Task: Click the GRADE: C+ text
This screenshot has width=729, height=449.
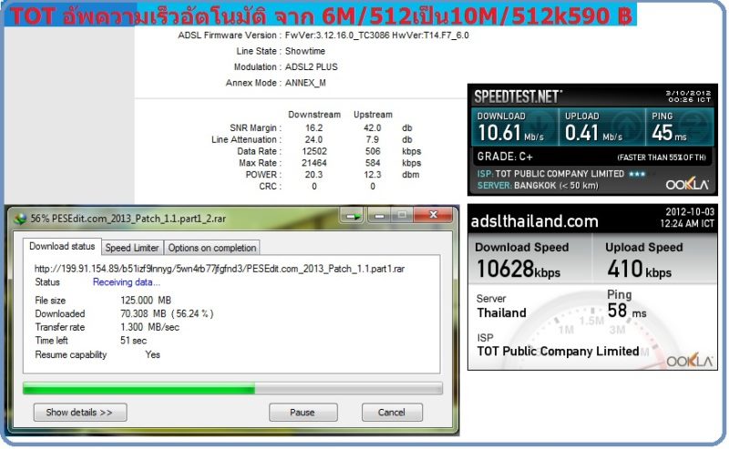Action: (x=505, y=157)
